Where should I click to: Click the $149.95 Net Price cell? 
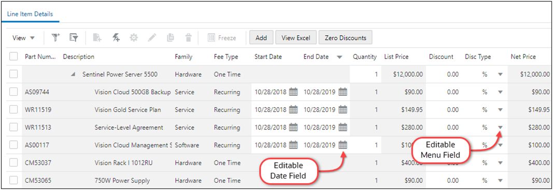click(x=539, y=110)
